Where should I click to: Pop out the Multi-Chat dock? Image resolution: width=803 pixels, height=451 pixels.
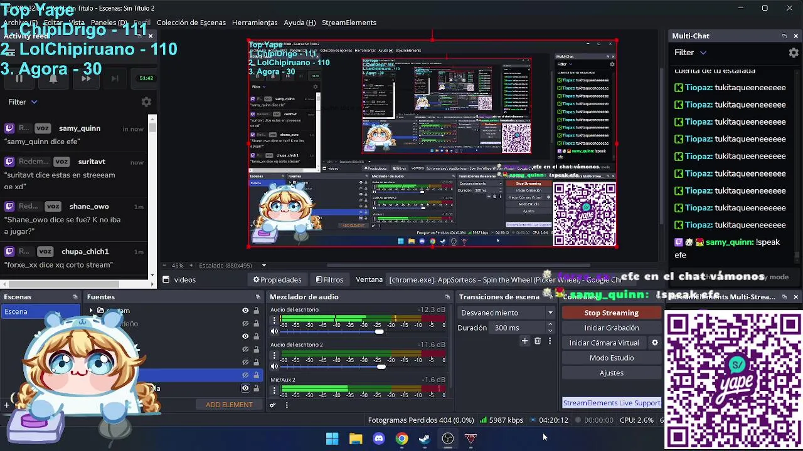pos(784,36)
